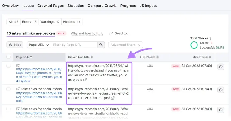Open the Compare Crawls tab
Screen dimensions: 231x121
pos(102,6)
